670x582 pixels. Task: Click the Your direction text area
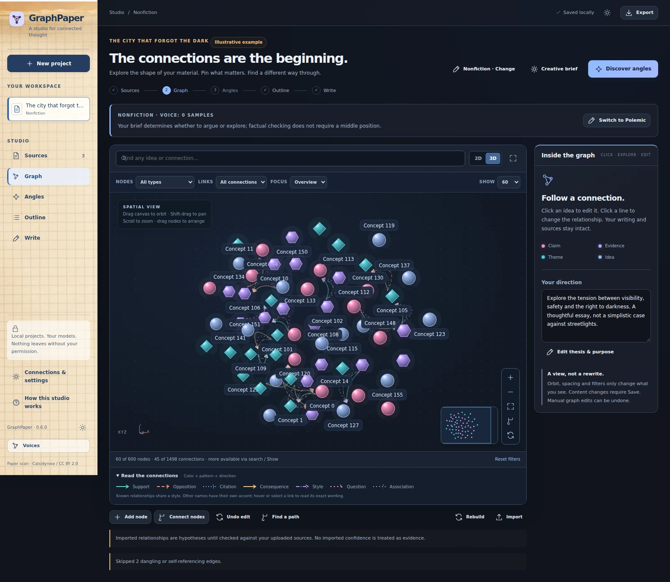[596, 316]
